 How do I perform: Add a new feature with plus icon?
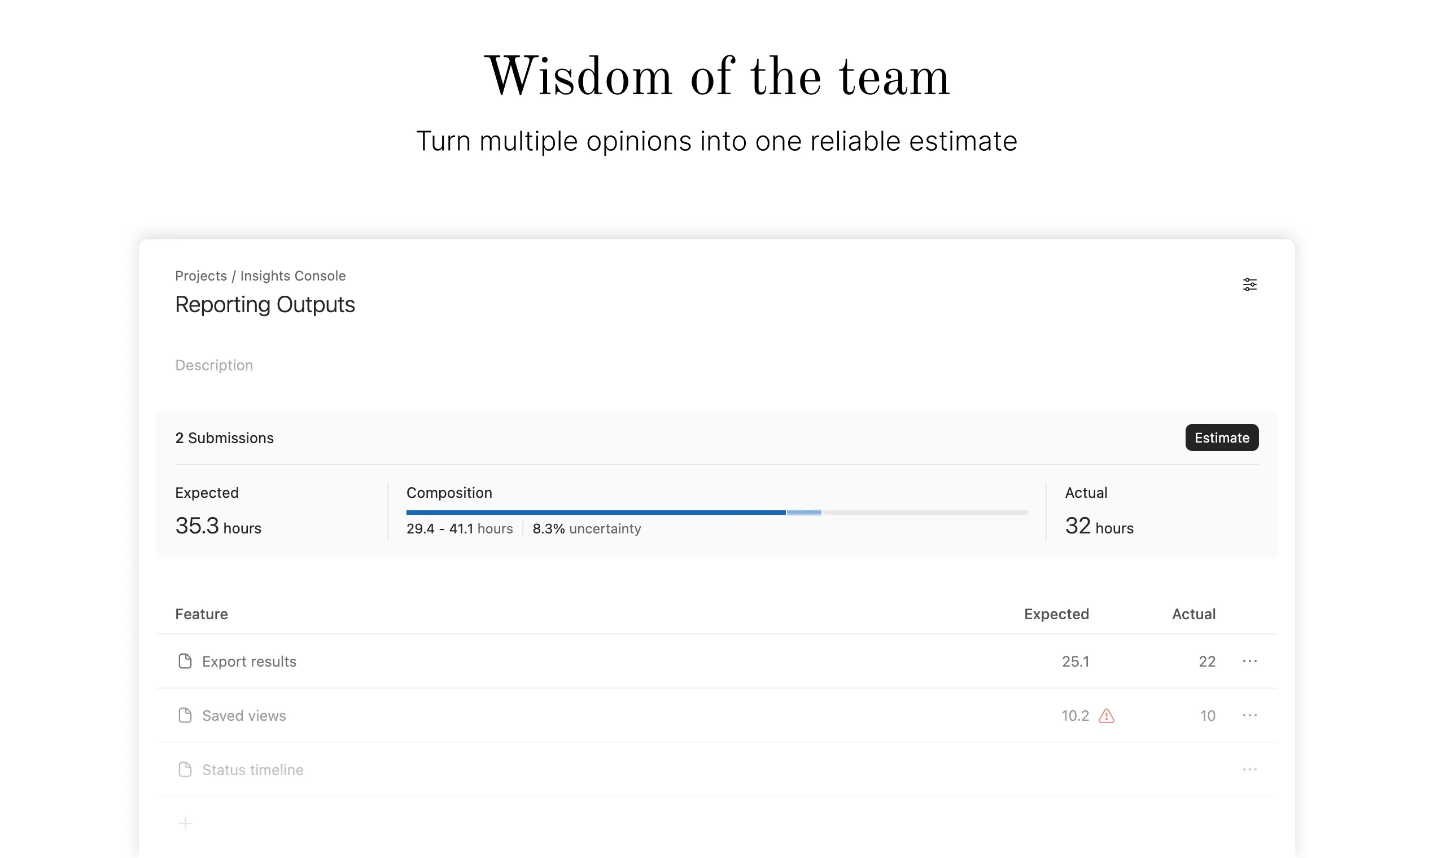[185, 824]
